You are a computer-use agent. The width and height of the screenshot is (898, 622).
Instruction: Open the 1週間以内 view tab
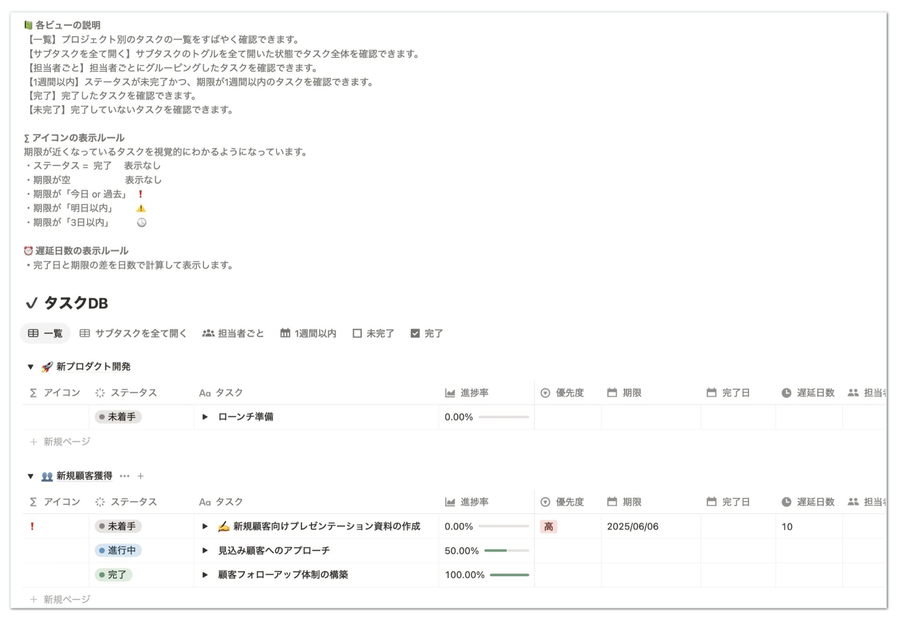pos(308,333)
